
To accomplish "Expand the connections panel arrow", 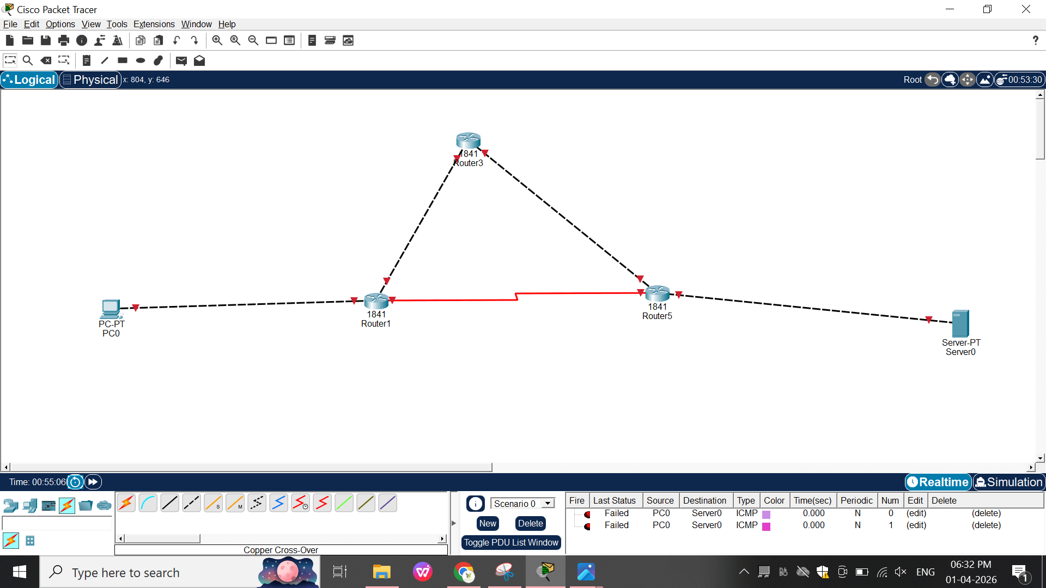I will [453, 523].
